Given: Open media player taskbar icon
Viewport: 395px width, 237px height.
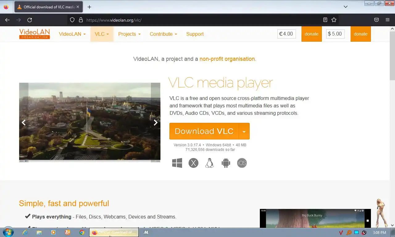Looking at the screenshot, I should click(x=53, y=232).
